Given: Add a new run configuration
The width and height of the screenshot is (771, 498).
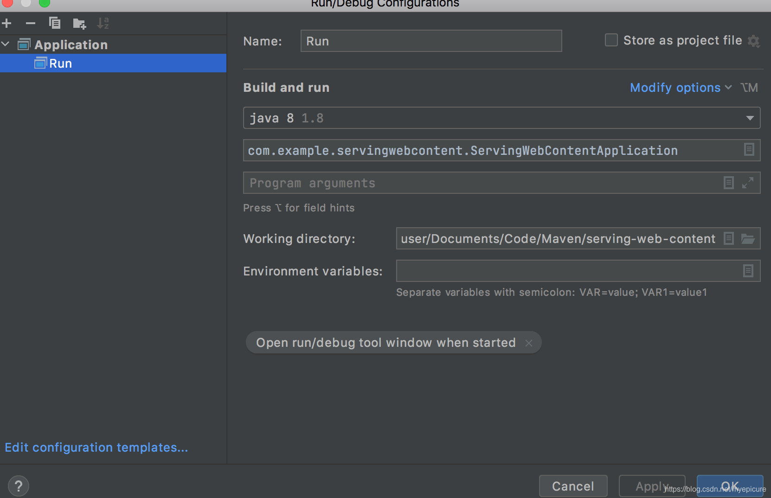Looking at the screenshot, I should (6, 23).
